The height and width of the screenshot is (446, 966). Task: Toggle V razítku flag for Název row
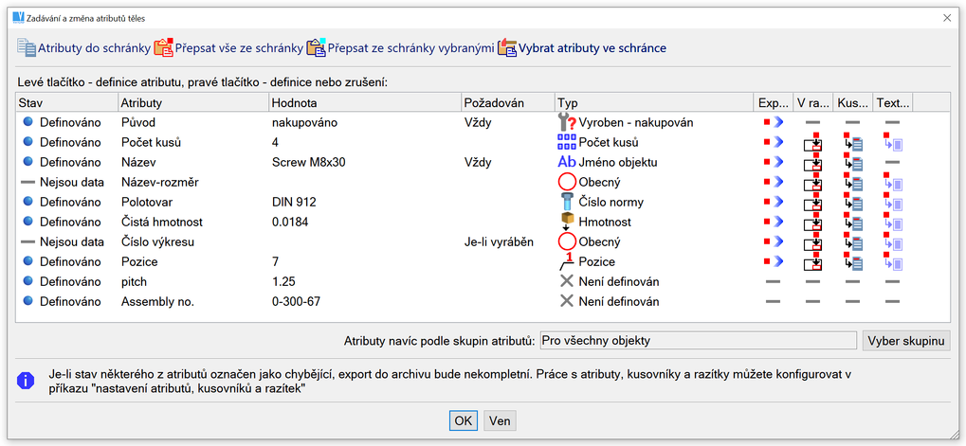pos(812,163)
